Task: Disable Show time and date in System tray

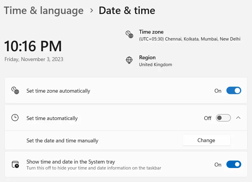Action: pyautogui.click(x=234, y=164)
